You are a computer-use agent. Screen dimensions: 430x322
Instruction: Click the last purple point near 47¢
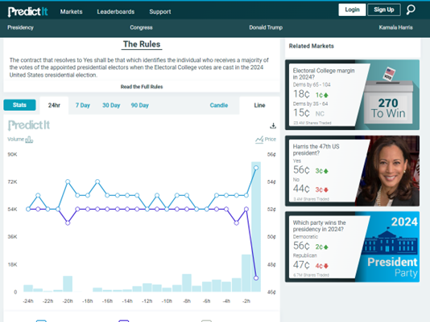pos(256,278)
